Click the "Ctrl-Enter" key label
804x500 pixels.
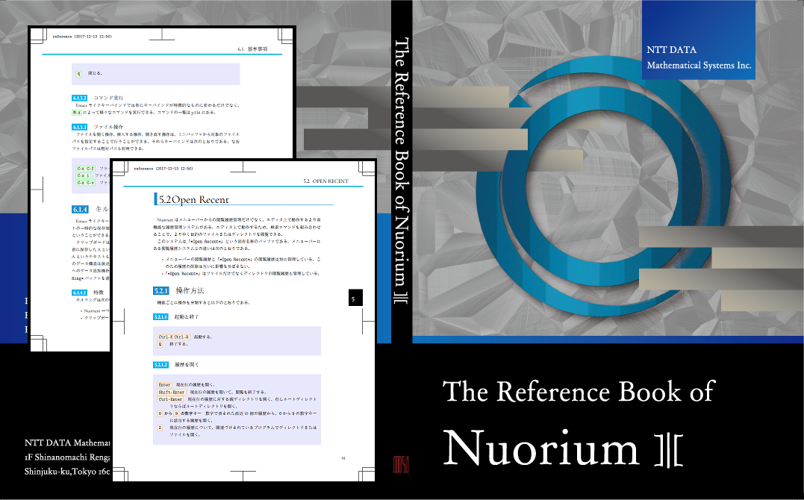(170, 399)
